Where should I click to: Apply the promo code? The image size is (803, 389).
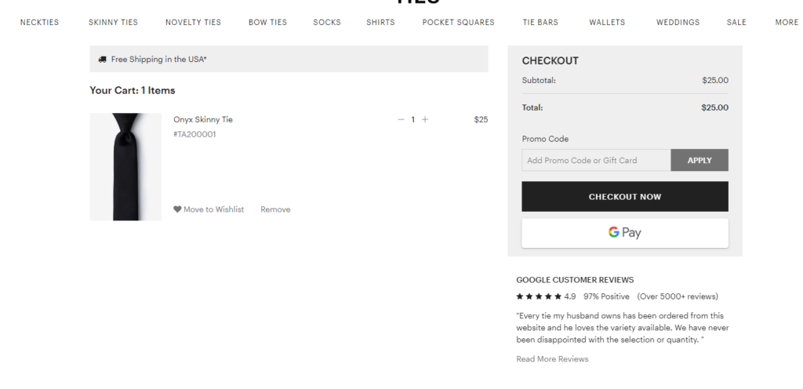tap(699, 160)
